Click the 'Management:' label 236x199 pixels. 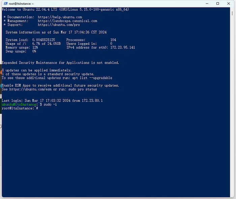(x=18, y=21)
